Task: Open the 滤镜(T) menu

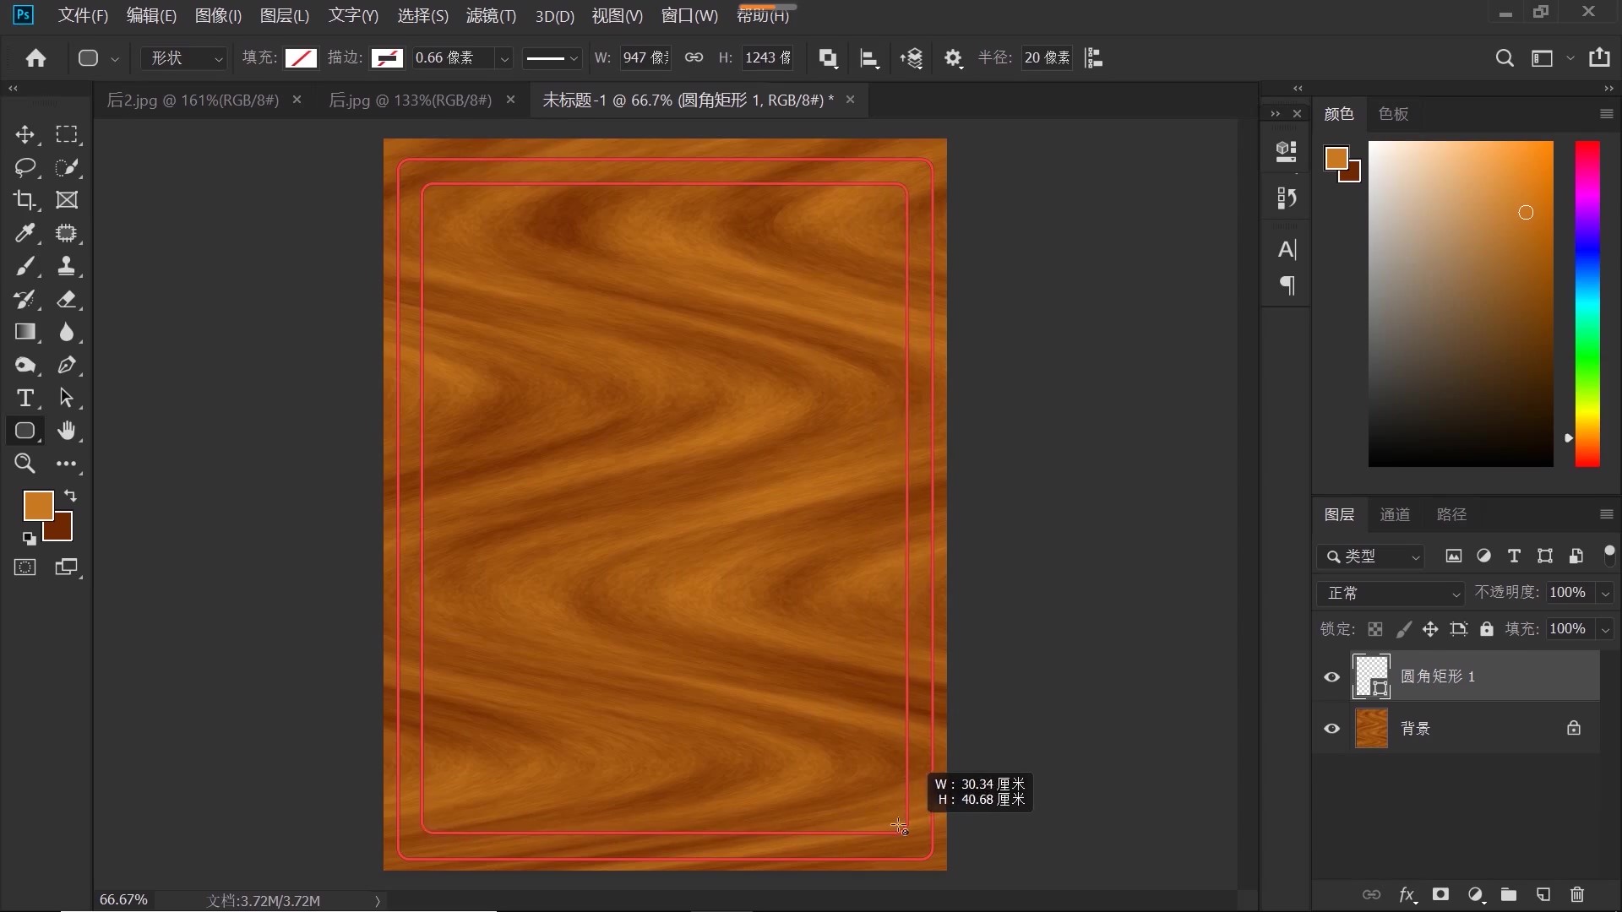Action: tap(491, 15)
